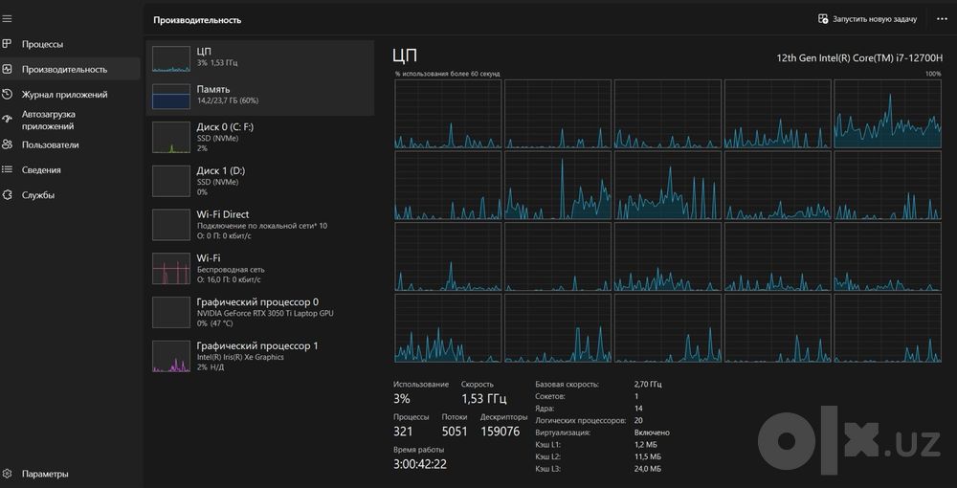
Task: Click the large ЦП heading
Action: 405,56
